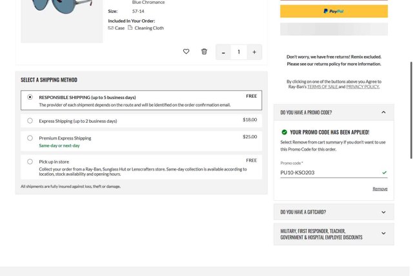Click the $18.00 Express Shipping price
This screenshot has width=413, height=276.
250,120
